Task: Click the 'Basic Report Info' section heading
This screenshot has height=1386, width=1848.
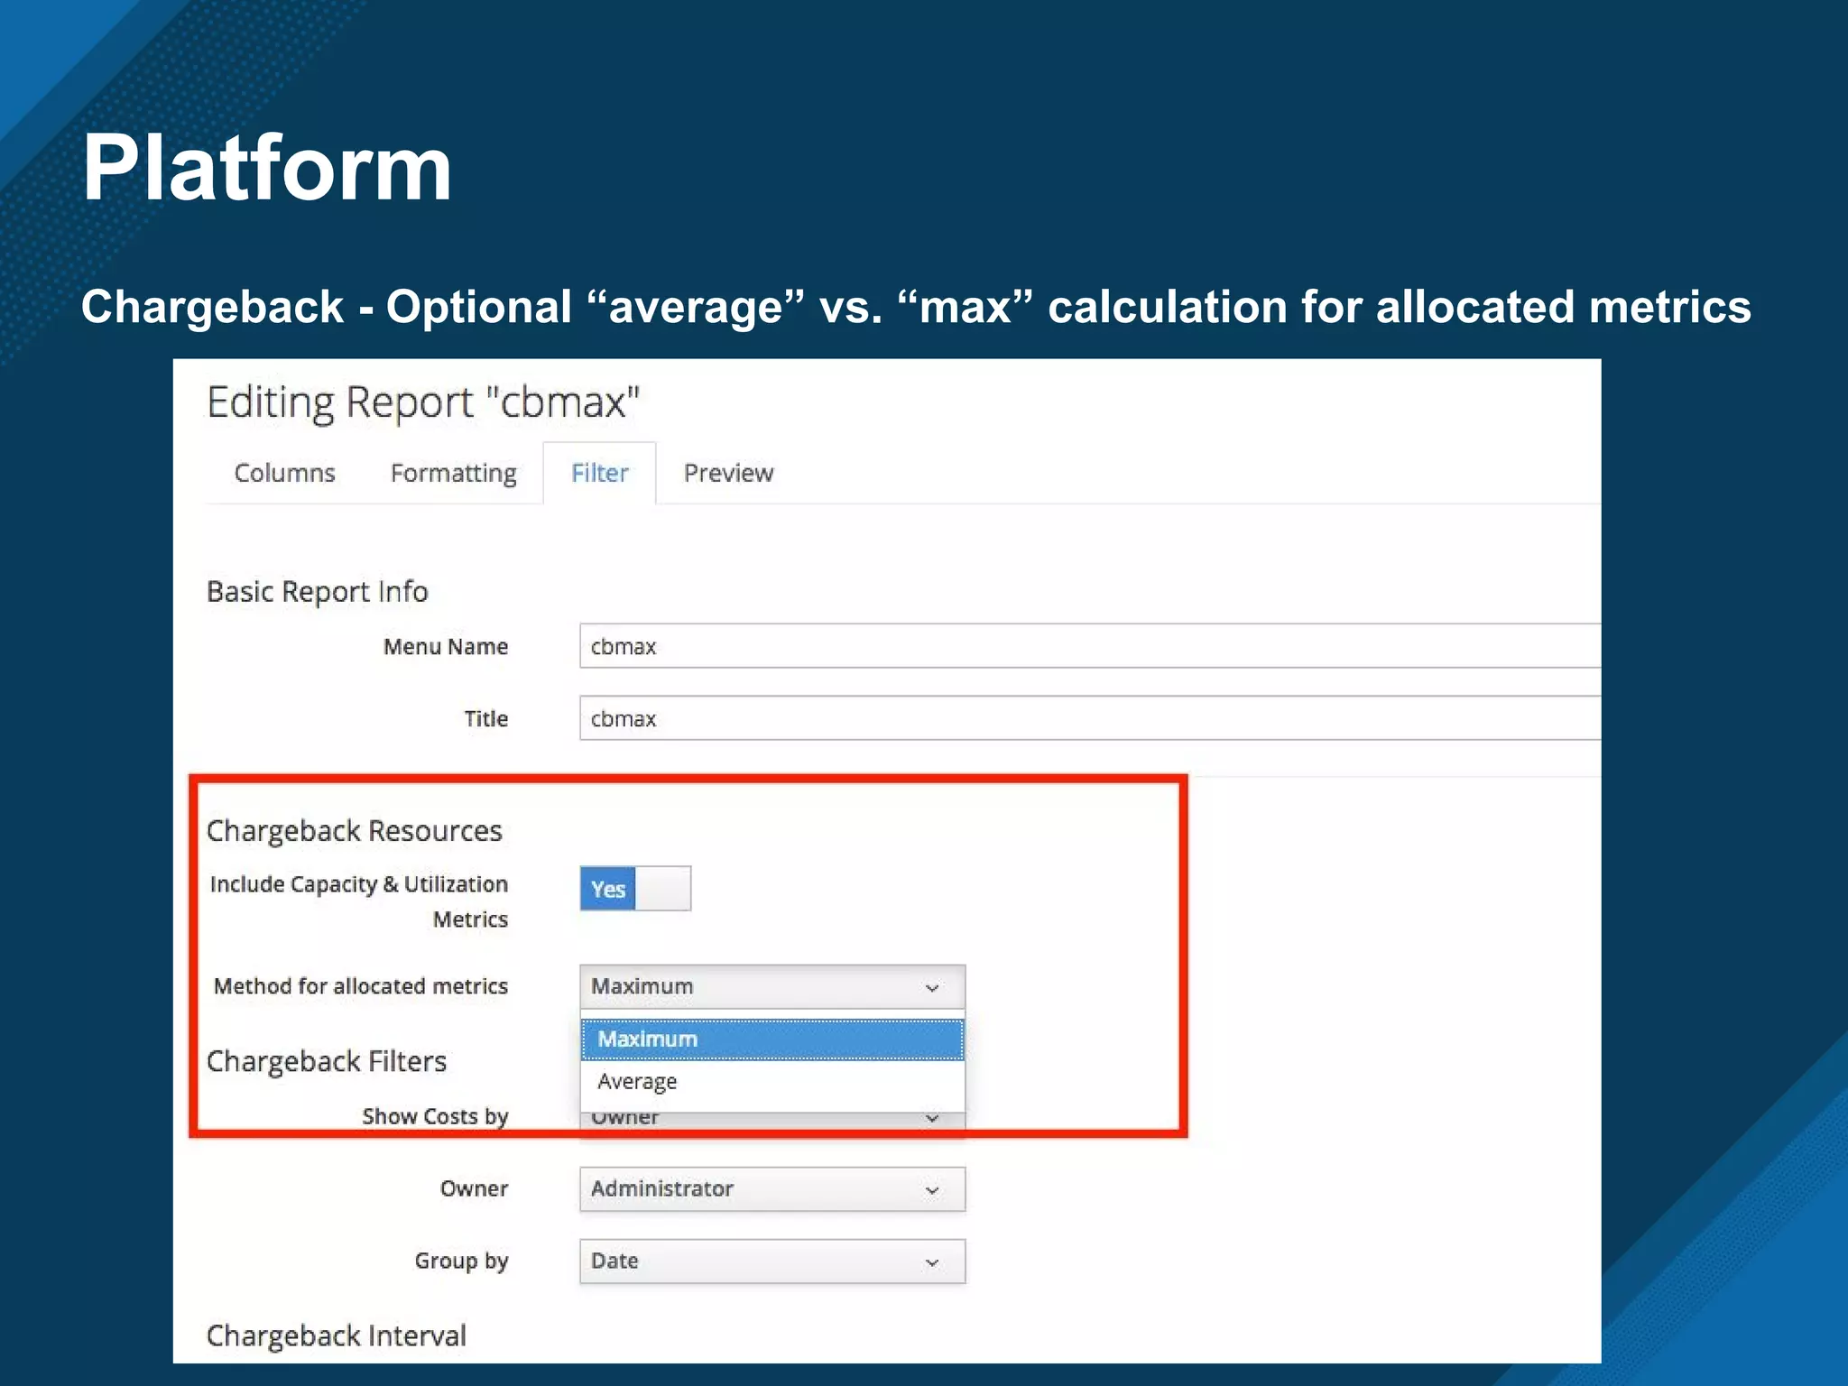Action: (317, 592)
